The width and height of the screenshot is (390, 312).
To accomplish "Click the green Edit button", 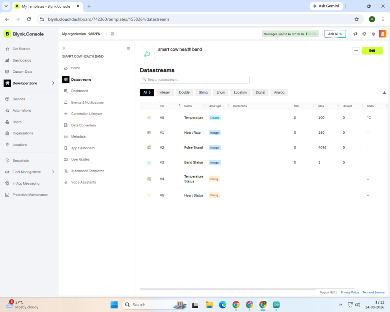I will (x=372, y=51).
